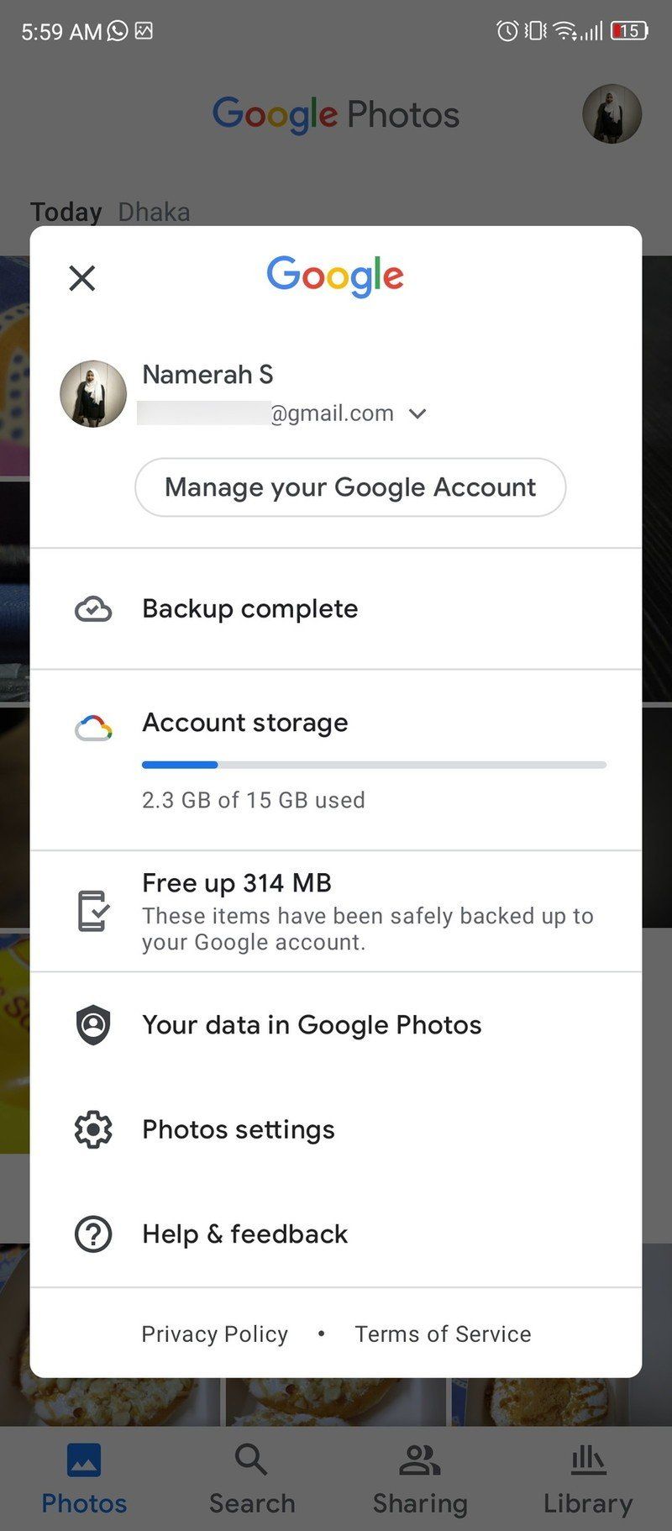Click Manage your Google Account

[x=349, y=487]
